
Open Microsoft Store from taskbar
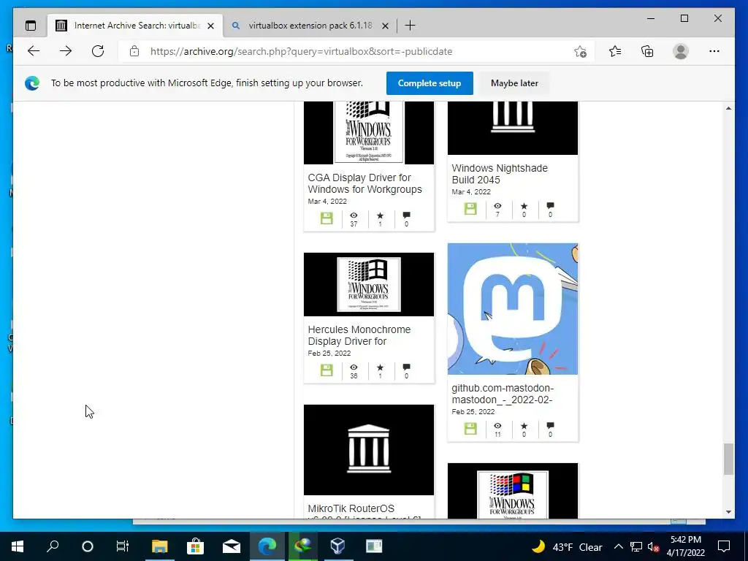point(195,546)
